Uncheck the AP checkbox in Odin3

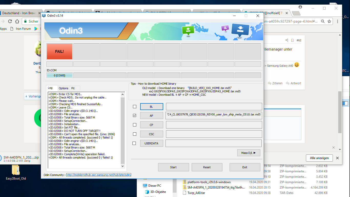135,116
